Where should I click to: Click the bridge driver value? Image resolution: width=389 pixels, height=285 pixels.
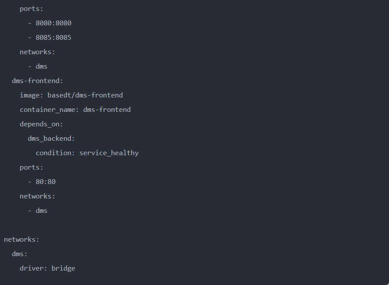pyautogui.click(x=63, y=268)
